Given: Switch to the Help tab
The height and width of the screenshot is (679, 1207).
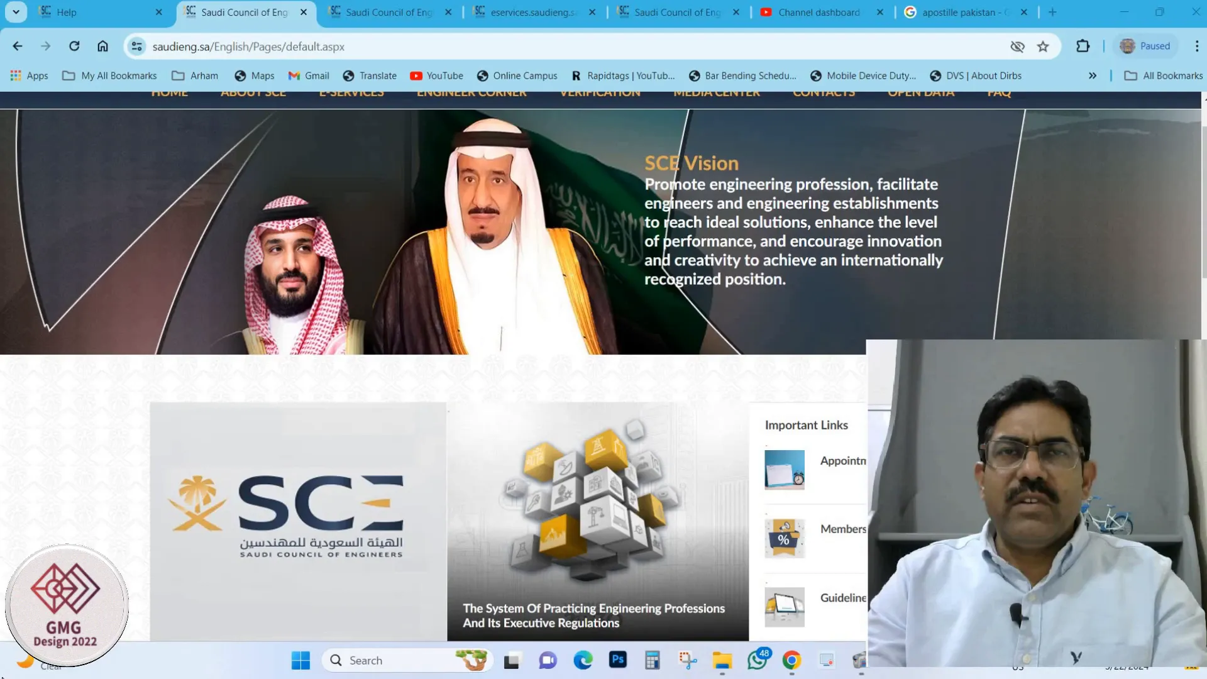Looking at the screenshot, I should 101,12.
